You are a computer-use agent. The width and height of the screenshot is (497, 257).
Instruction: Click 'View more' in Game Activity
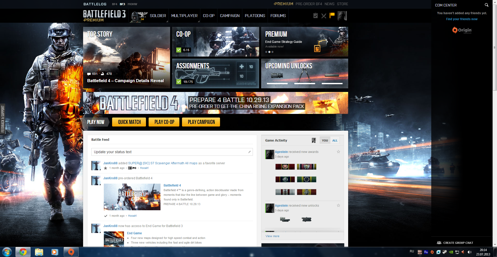tap(272, 236)
